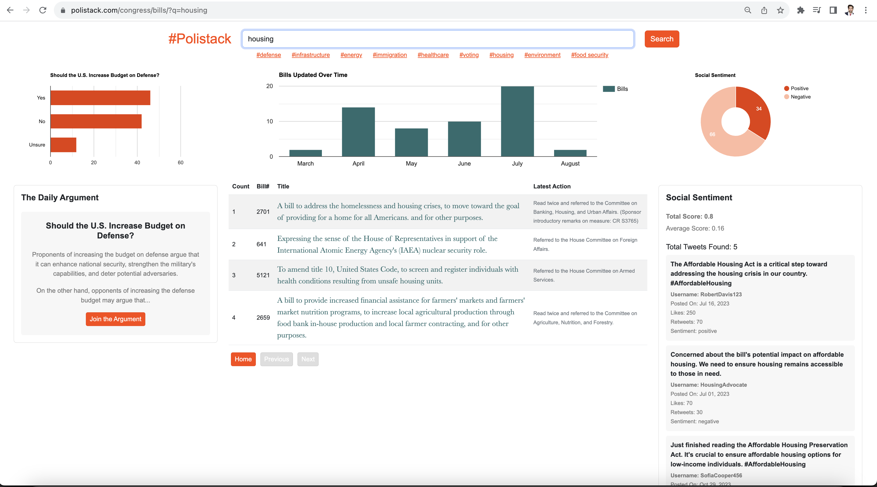
Task: Click the March bar in bills chart
Action: pos(305,153)
